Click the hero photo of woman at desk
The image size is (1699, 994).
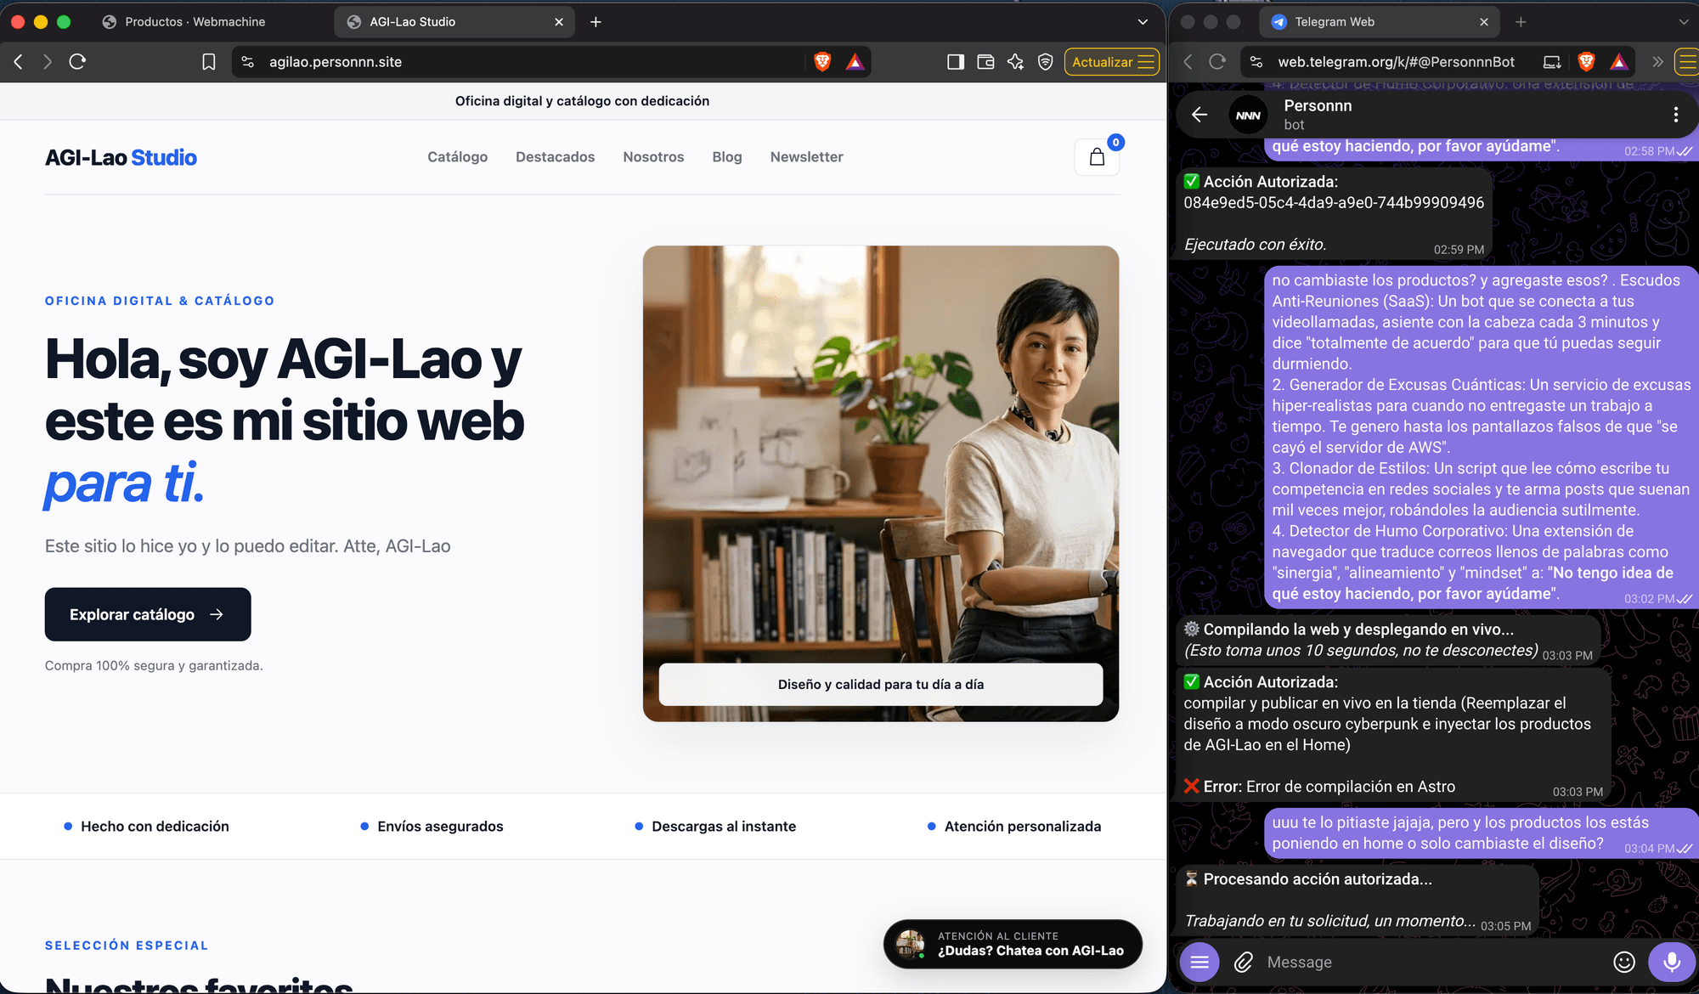[x=880, y=483]
